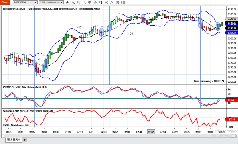The width and height of the screenshot is (238, 144).
Task: Open the Strategies icon
Action: coord(117,2)
